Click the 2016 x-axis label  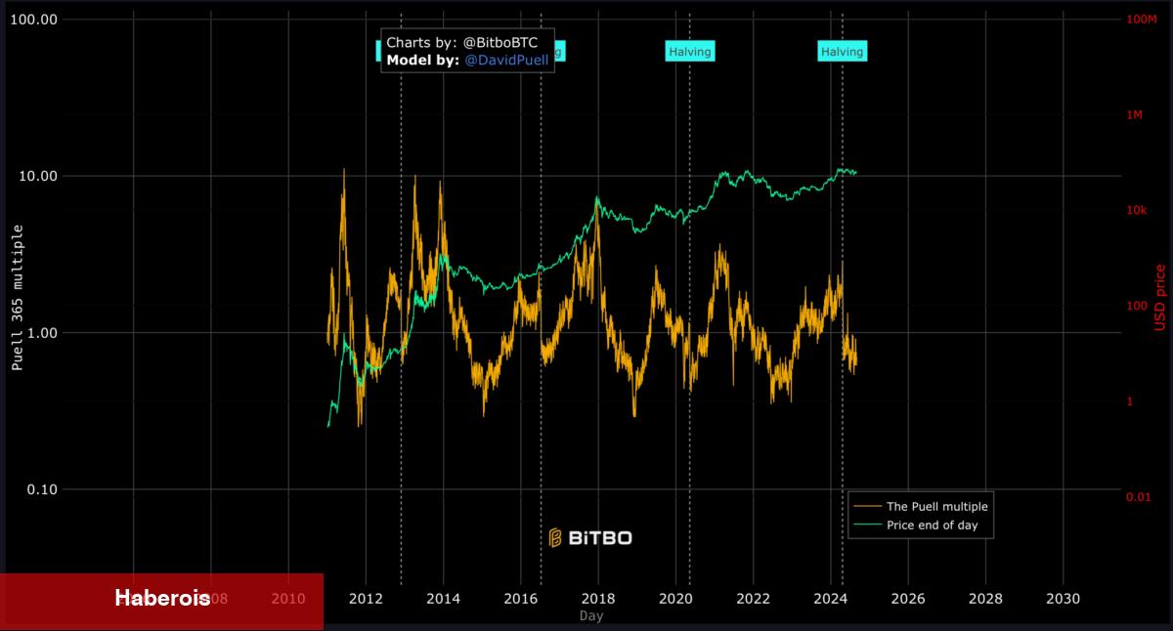520,598
